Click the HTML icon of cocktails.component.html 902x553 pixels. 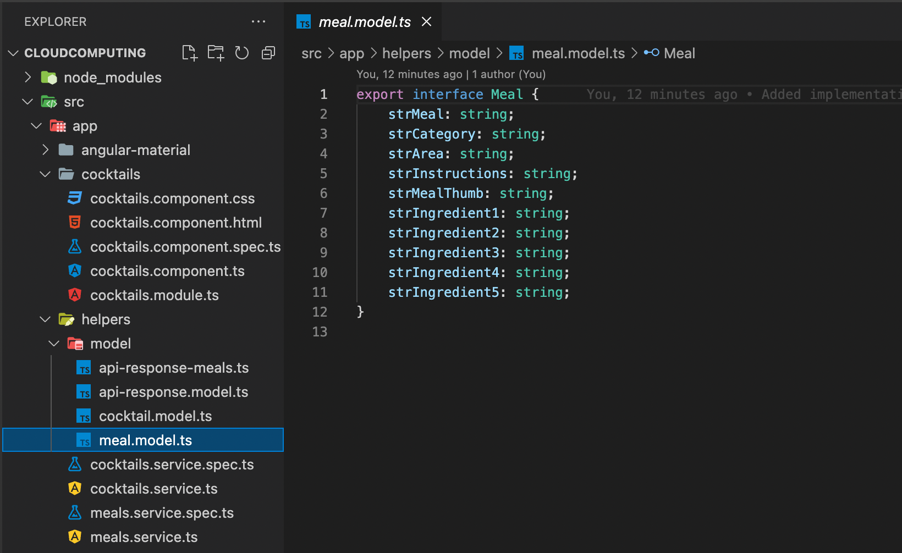pos(75,222)
